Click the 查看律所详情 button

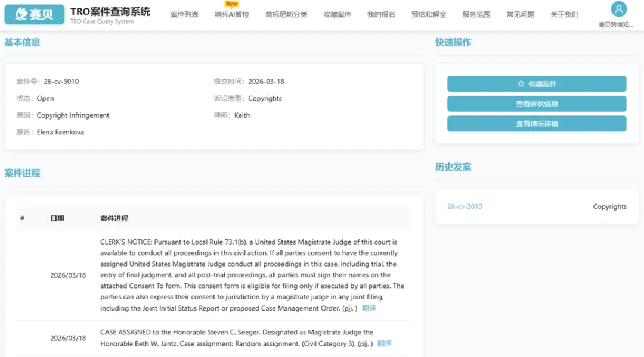point(537,124)
